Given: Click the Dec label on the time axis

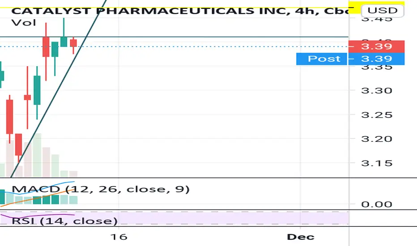Looking at the screenshot, I should pos(301,237).
